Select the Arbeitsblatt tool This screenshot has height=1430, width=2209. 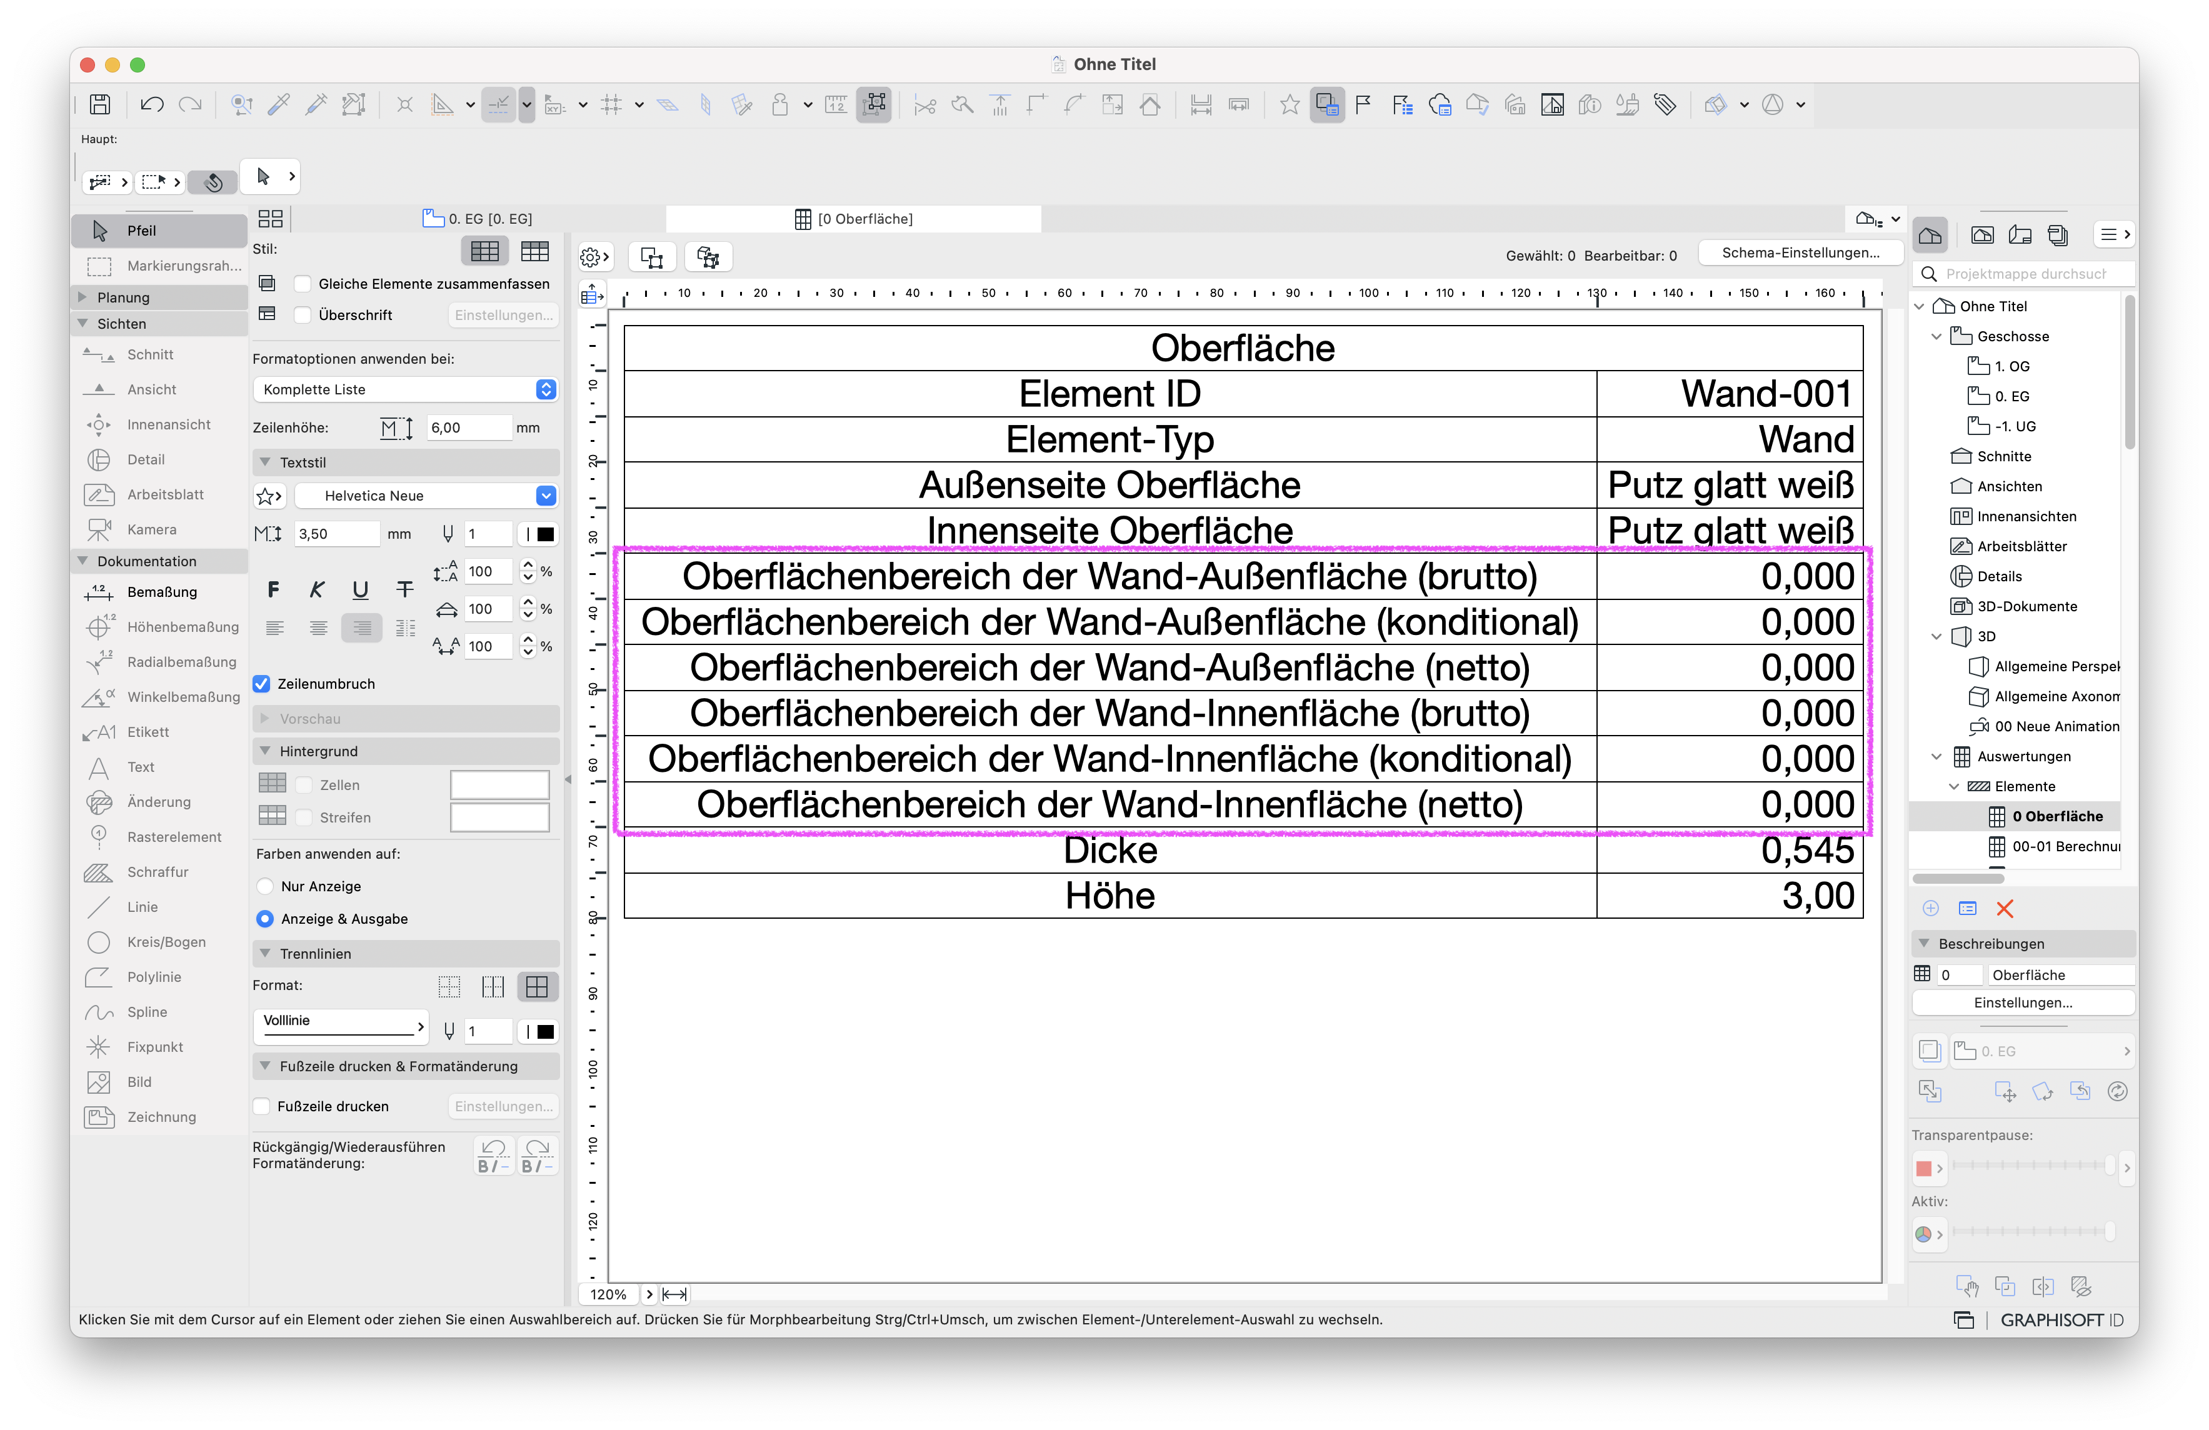click(x=159, y=494)
